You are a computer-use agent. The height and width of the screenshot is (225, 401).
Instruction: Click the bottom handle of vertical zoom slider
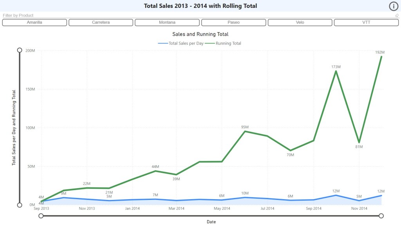click(20, 205)
